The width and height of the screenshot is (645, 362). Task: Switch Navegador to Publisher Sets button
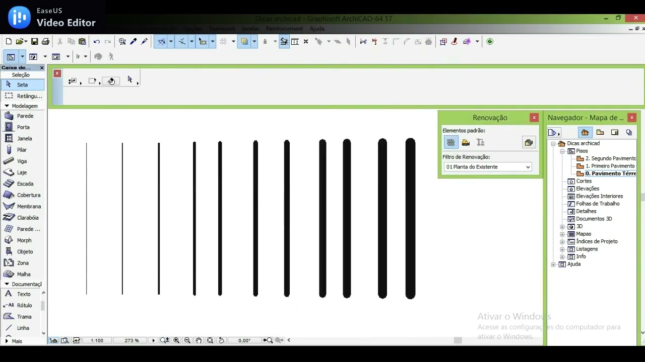[x=629, y=133]
